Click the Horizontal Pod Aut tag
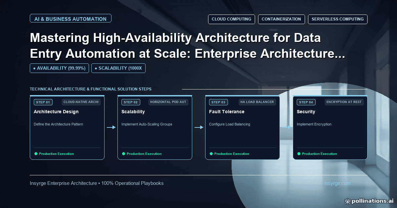The image size is (397, 208). click(x=168, y=102)
